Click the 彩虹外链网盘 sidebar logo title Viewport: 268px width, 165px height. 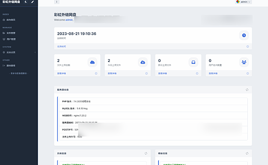point(11,2)
